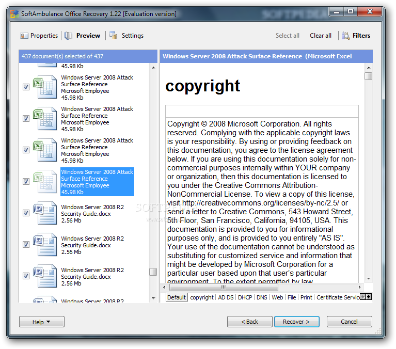Screen dimensions: 396x349
Task: Click the document list vertical scrollbar thumb
Action: tap(153, 272)
